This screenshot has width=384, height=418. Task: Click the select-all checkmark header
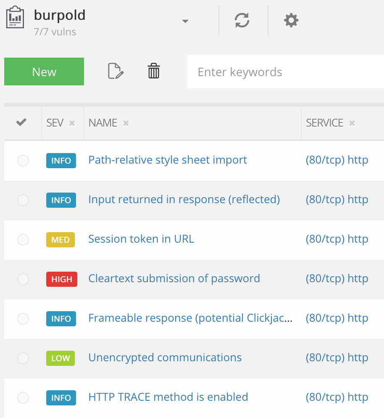(21, 122)
